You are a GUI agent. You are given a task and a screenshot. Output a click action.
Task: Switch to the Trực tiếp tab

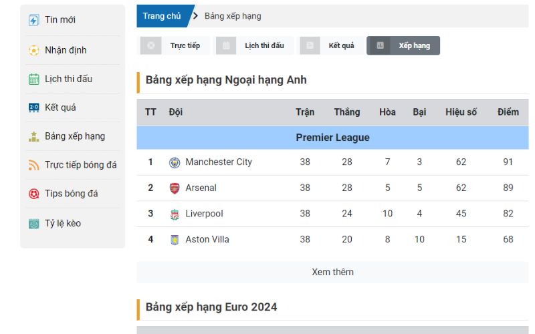175,45
